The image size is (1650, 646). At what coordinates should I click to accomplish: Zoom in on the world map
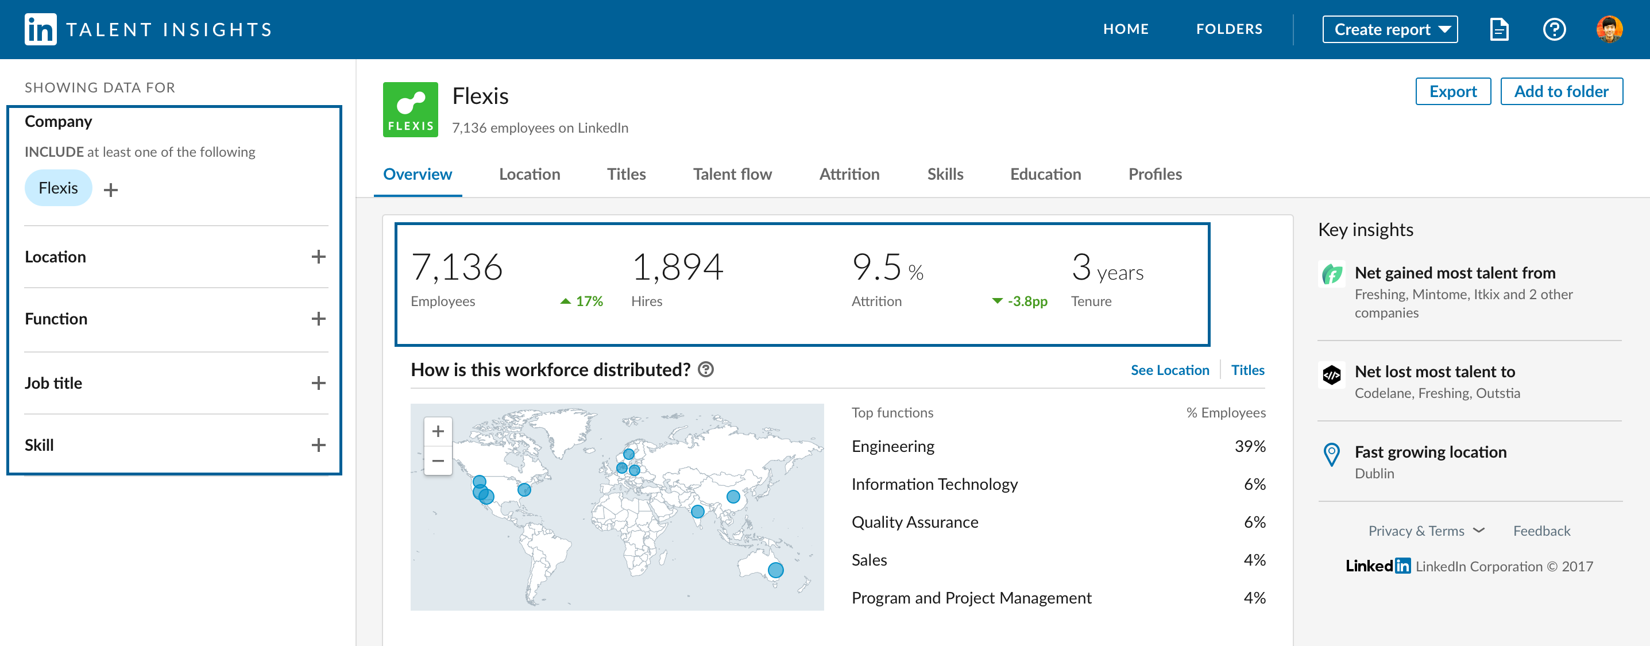point(438,431)
